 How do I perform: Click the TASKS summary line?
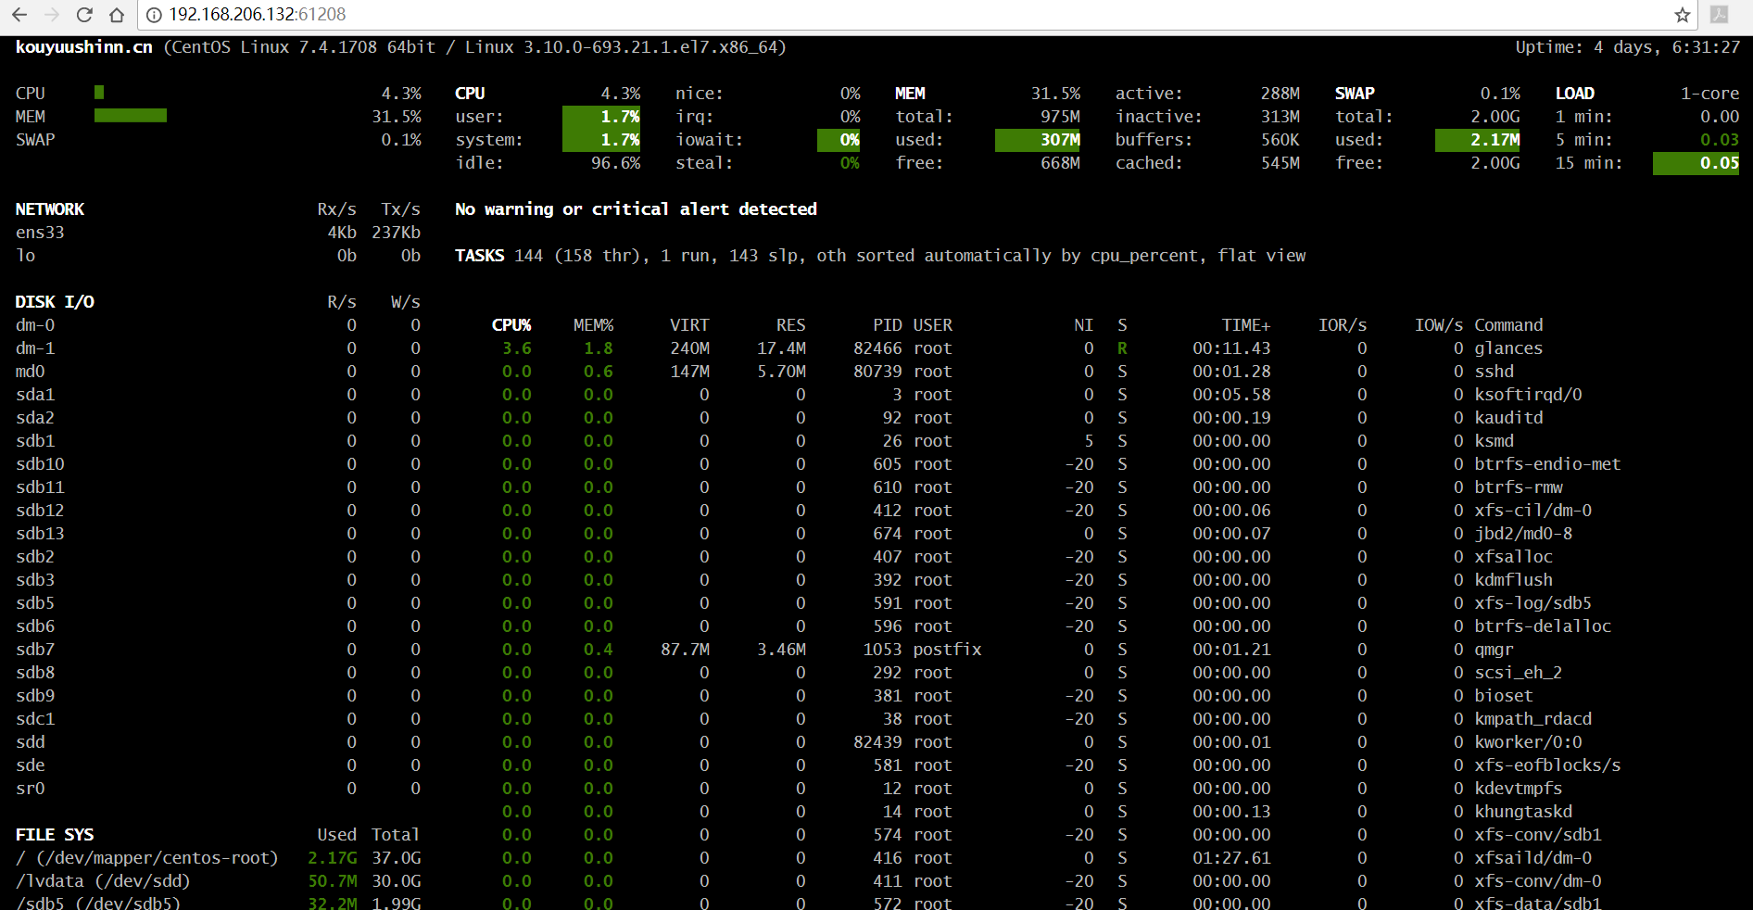[880, 256]
